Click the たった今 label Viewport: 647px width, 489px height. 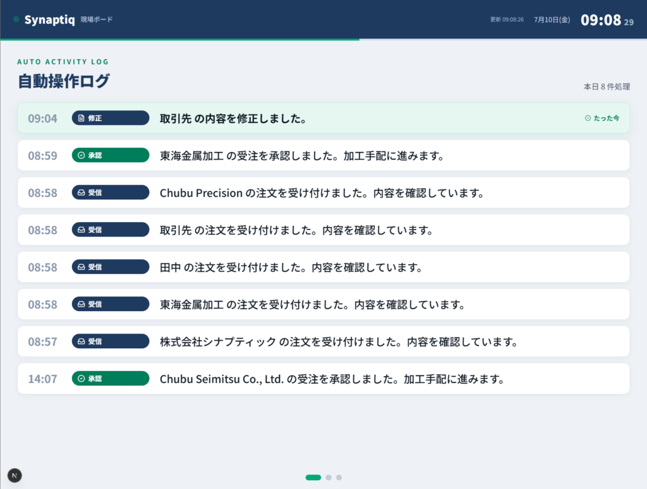[x=607, y=118]
